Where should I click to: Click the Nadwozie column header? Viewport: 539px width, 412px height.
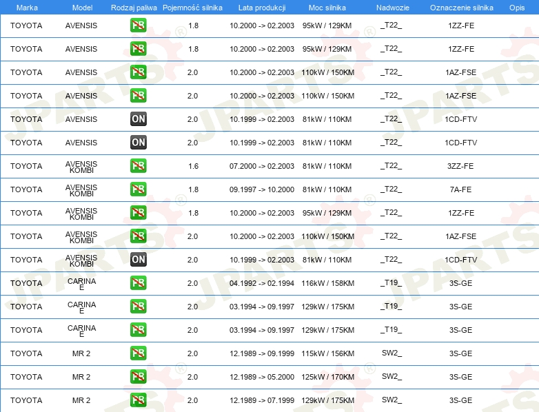[x=393, y=8]
